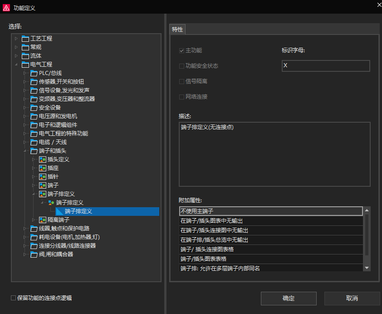Image resolution: width=382 pixels, height=314 pixels.
Task: Click the 插座 category icon
Action: tap(43, 168)
